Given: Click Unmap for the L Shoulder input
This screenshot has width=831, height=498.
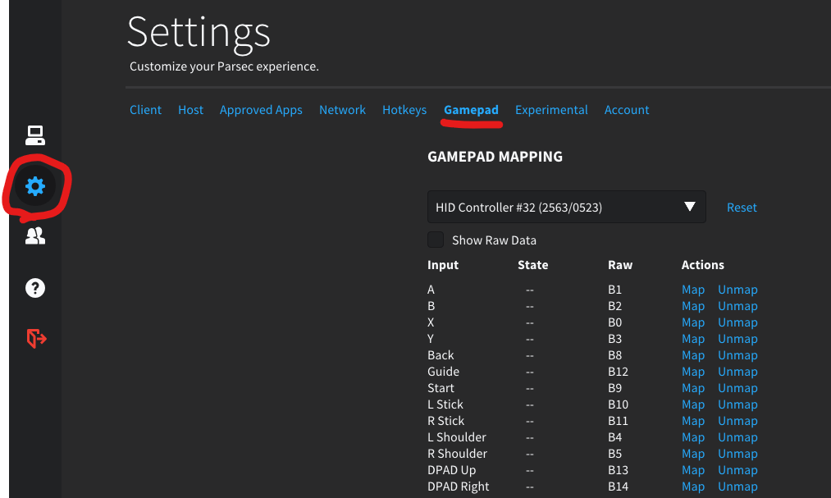Looking at the screenshot, I should point(737,437).
